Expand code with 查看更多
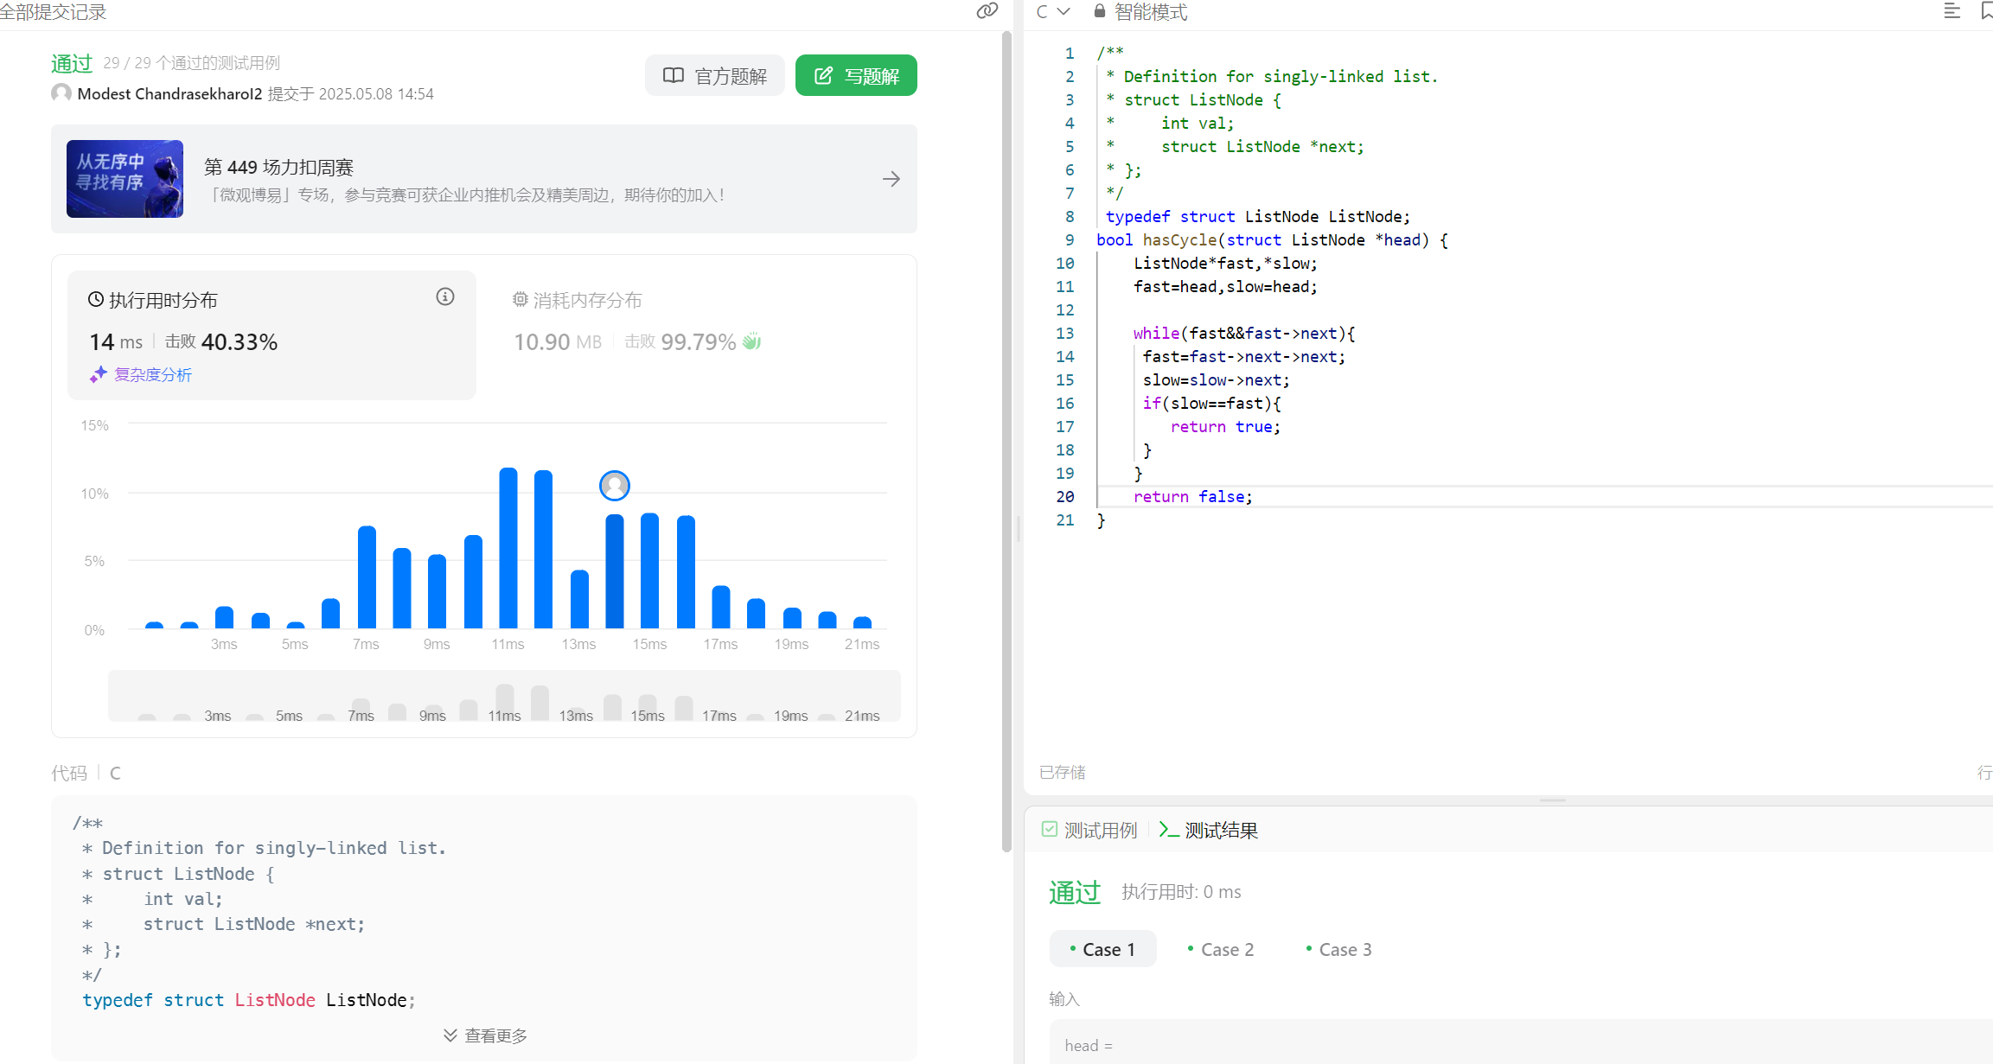Viewport: 1993px width, 1064px height. pos(485,1035)
